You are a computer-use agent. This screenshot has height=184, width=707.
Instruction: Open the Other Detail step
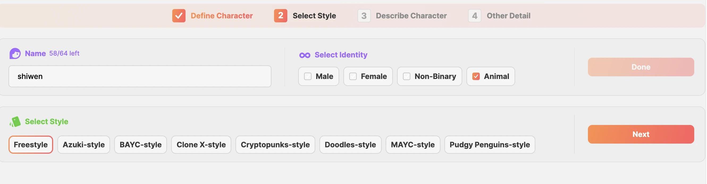click(508, 16)
